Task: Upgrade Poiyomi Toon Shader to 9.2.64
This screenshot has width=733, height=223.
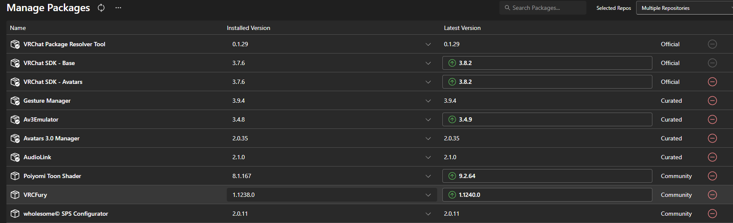Action: 547,176
